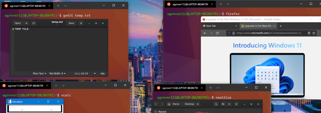This screenshot has height=113, width=321.
Task: Go back in Firefox
Action: pyautogui.click(x=205, y=33)
